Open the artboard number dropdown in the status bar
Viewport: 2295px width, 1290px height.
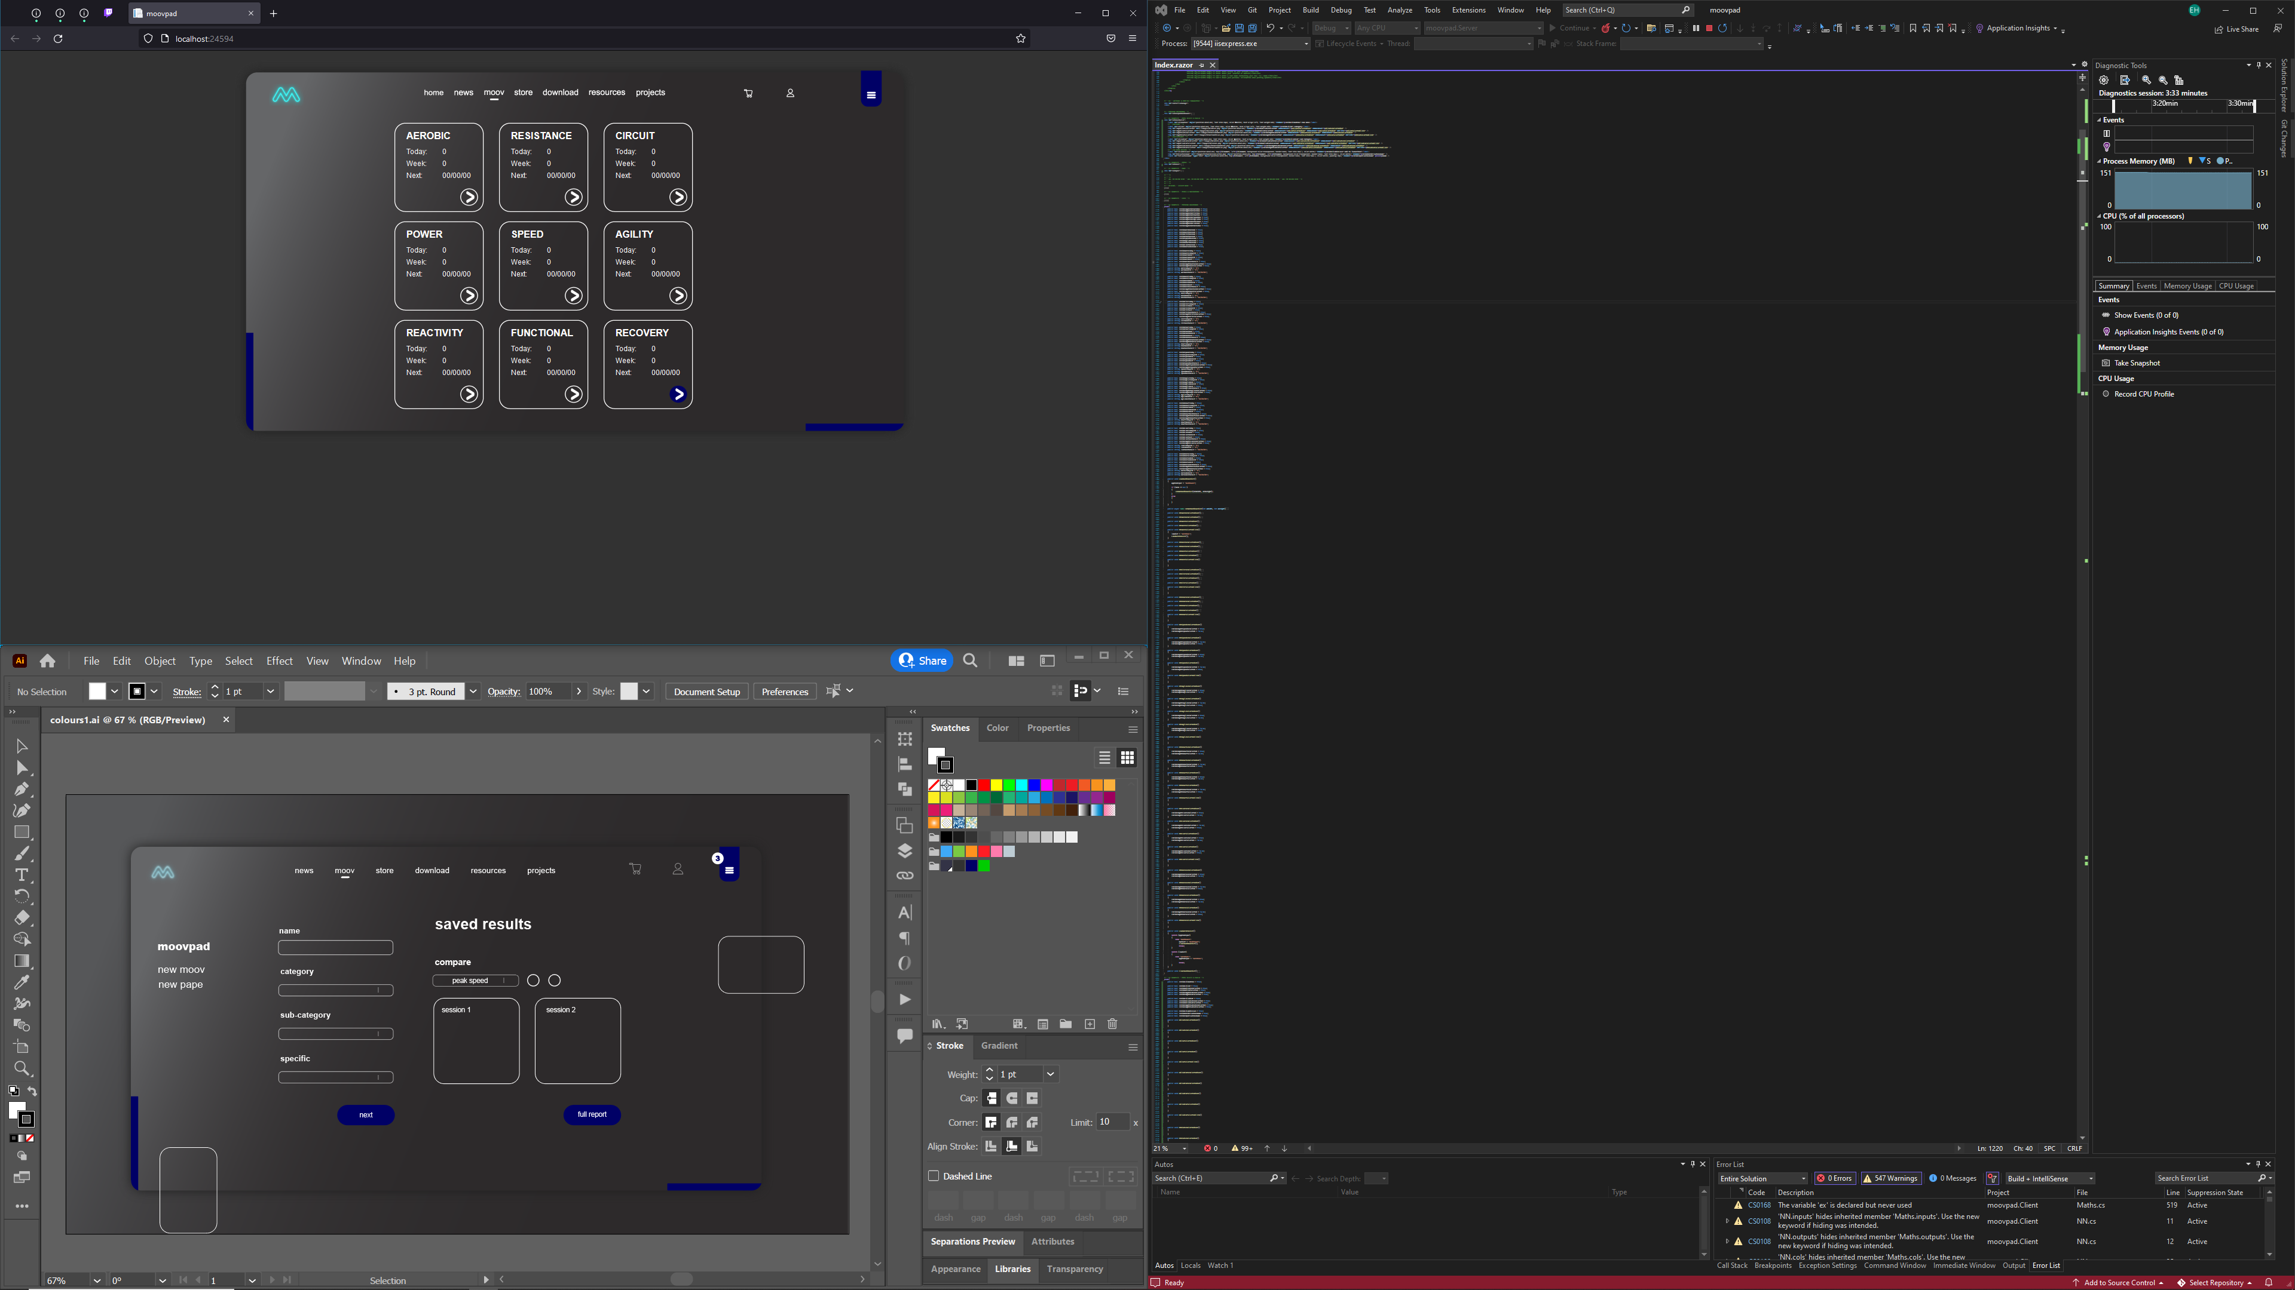pyautogui.click(x=252, y=1281)
